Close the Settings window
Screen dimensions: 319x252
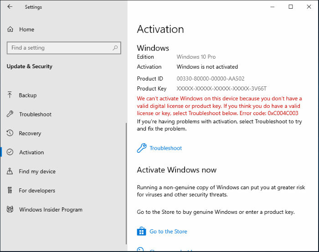(x=309, y=7)
